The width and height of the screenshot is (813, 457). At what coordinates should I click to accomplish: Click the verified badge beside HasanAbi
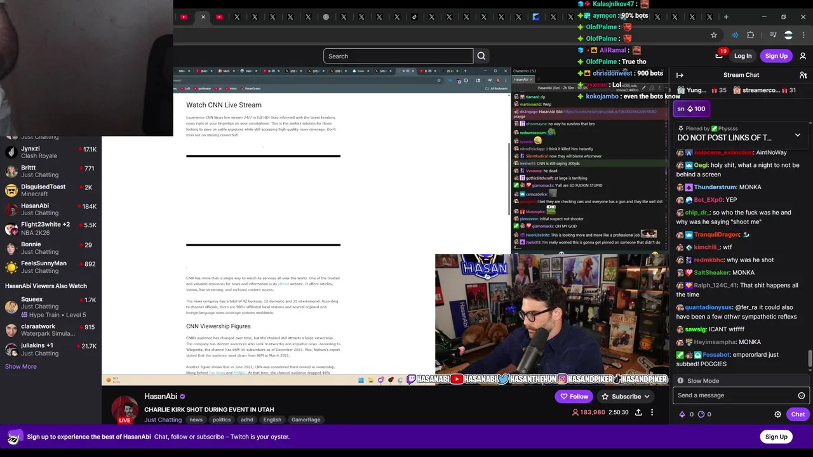(182, 397)
